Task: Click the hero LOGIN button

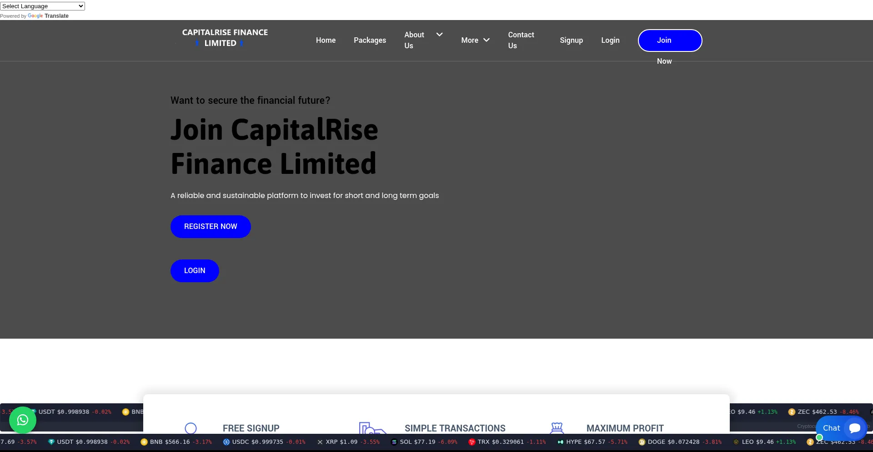Action: [x=195, y=270]
